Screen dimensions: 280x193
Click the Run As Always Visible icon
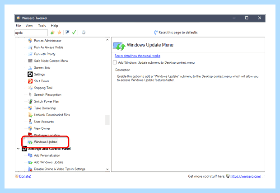30,47
